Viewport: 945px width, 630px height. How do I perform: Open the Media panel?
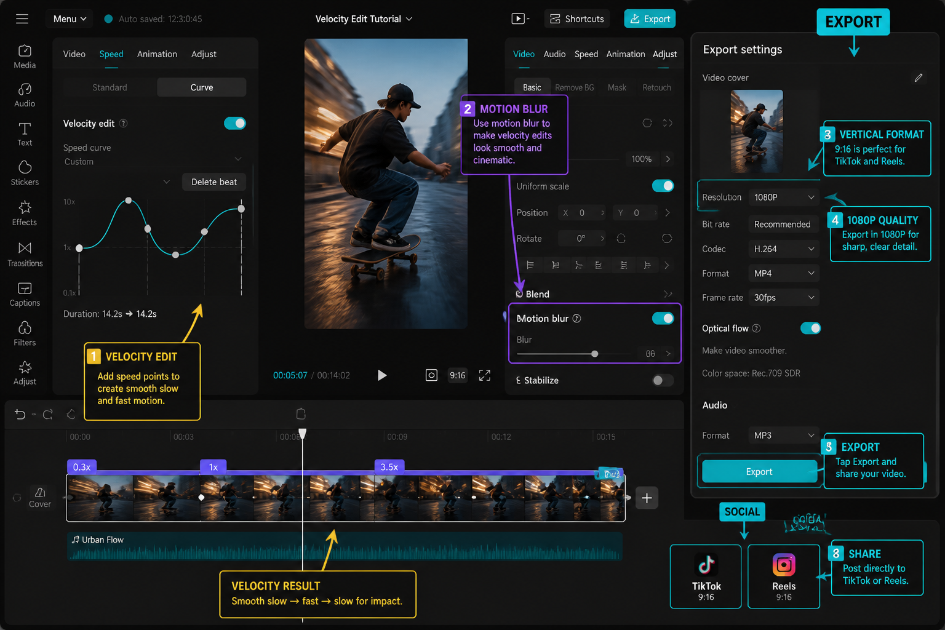click(25, 57)
